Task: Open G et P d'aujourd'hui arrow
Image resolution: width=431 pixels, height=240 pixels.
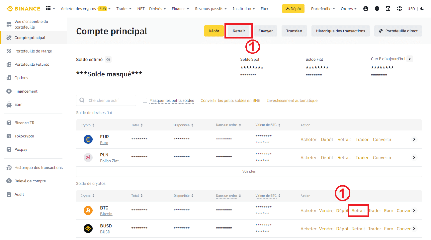Action: pos(410,59)
